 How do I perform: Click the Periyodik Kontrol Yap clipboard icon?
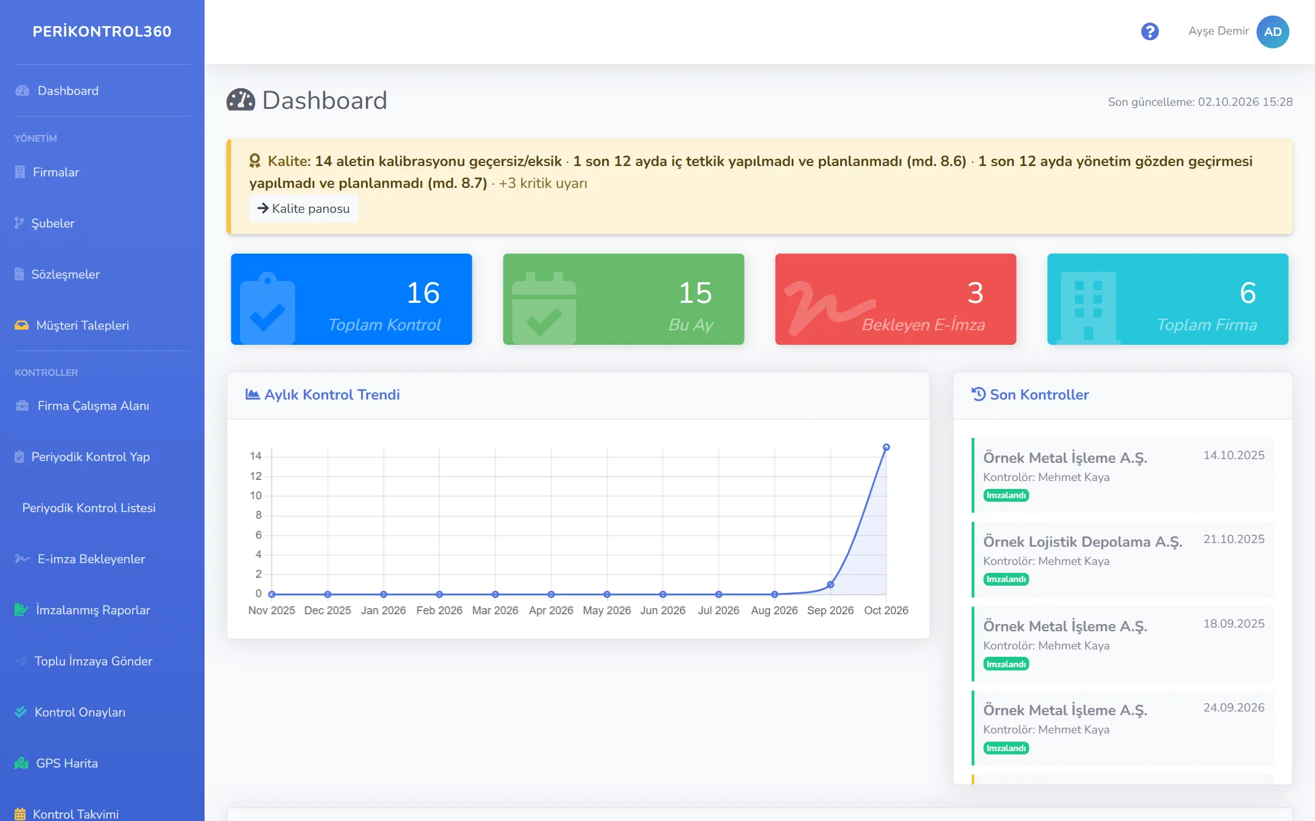19,457
